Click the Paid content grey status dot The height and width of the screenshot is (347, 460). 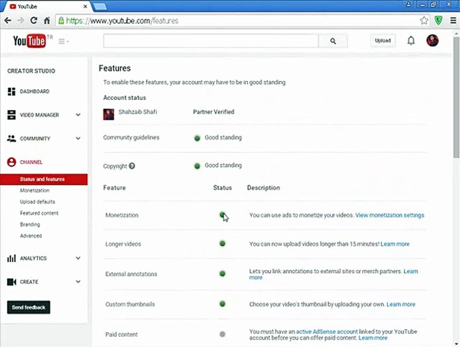click(x=223, y=334)
